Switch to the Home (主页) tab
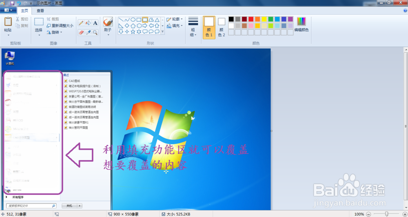The width and height of the screenshot is (408, 217). tap(25, 11)
